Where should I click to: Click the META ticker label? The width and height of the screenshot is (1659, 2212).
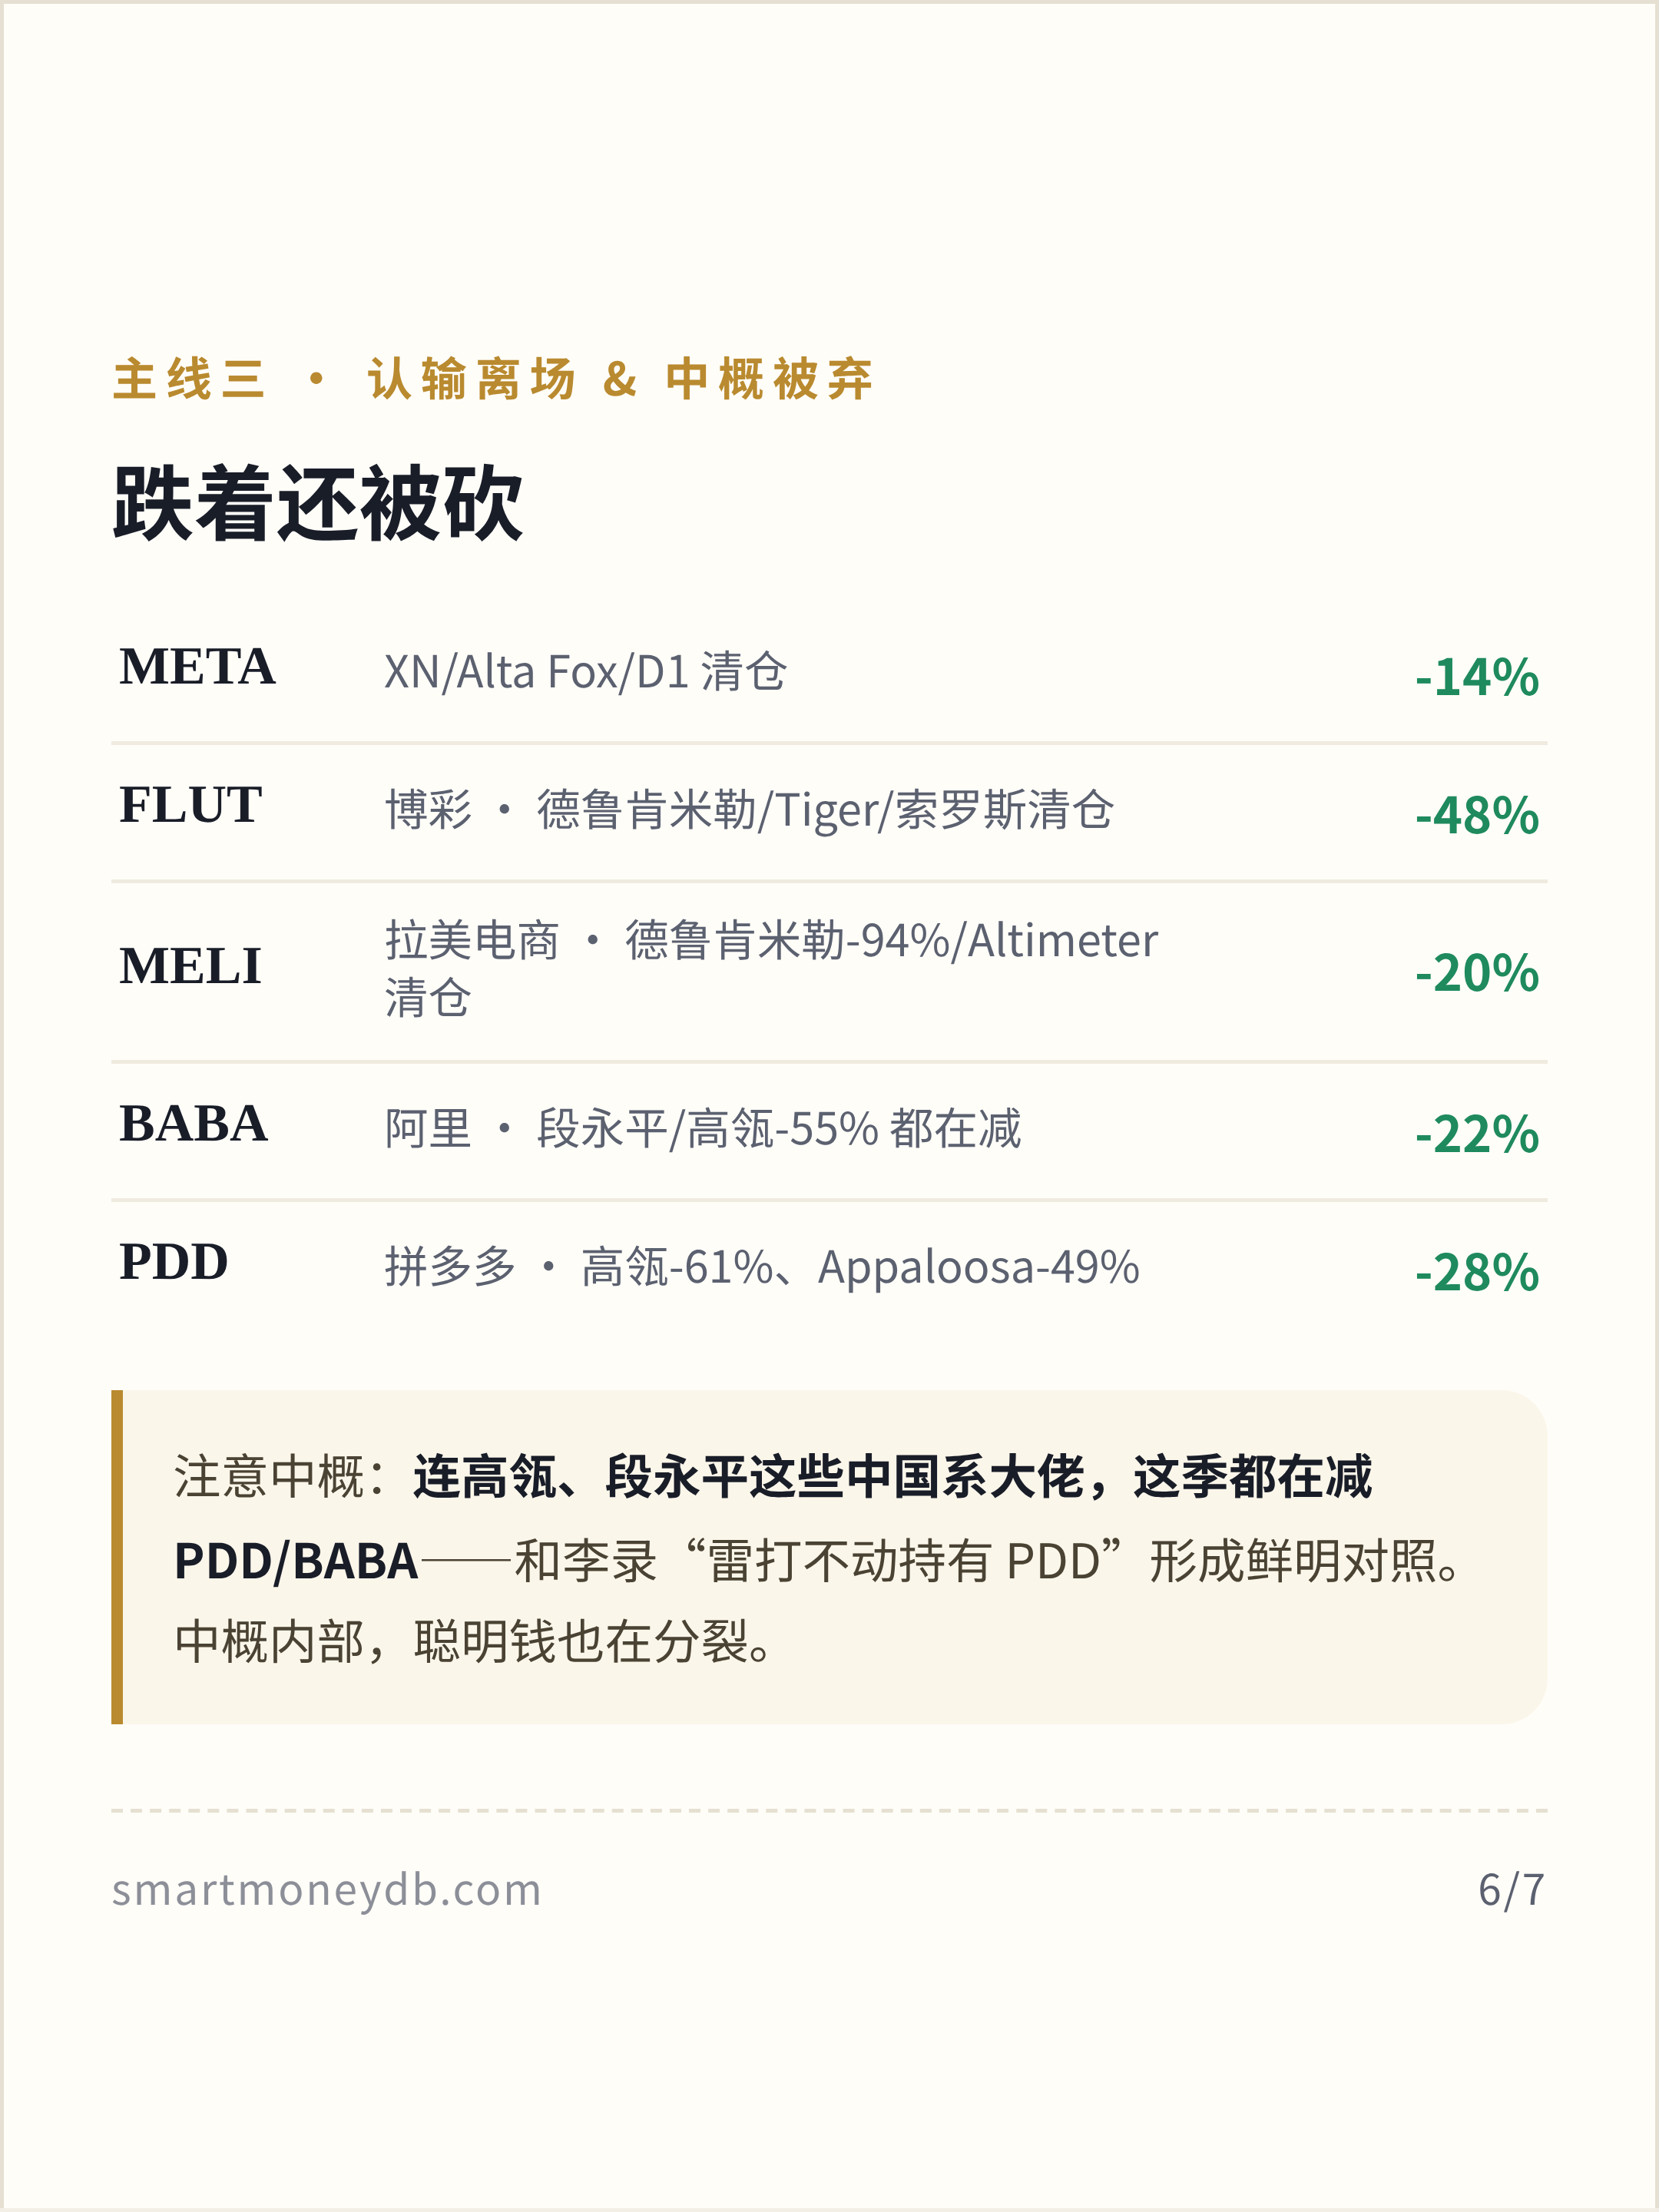click(x=197, y=667)
